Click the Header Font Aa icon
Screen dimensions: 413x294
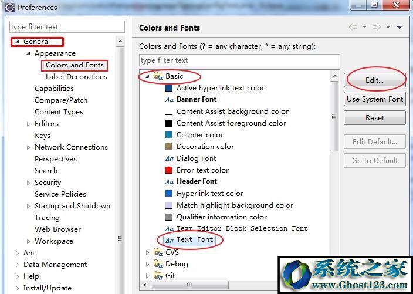(169, 182)
